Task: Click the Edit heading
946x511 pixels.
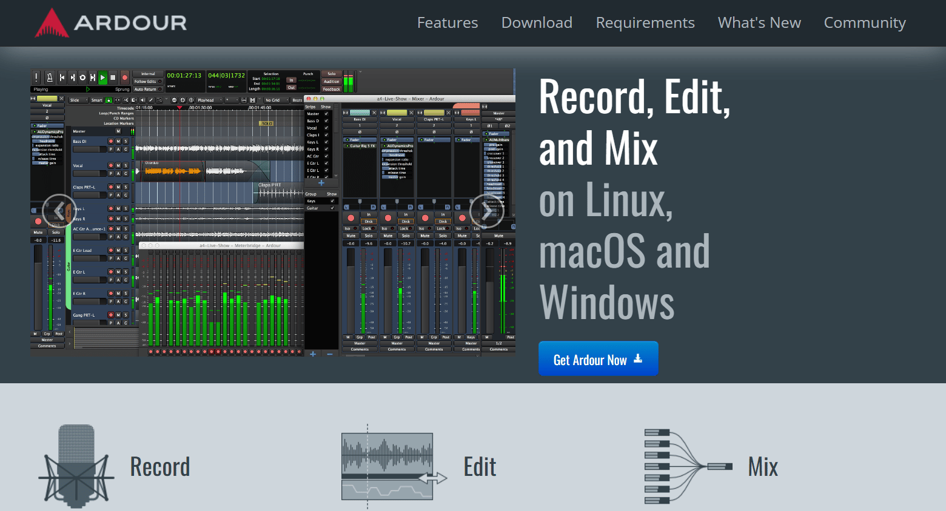Action: pyautogui.click(x=480, y=467)
